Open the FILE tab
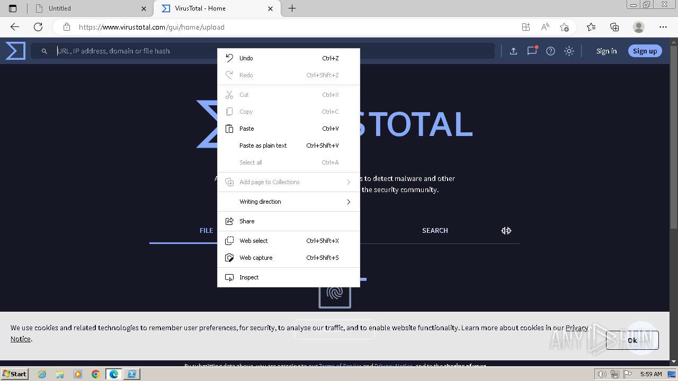Image resolution: width=678 pixels, height=381 pixels. pos(206,231)
